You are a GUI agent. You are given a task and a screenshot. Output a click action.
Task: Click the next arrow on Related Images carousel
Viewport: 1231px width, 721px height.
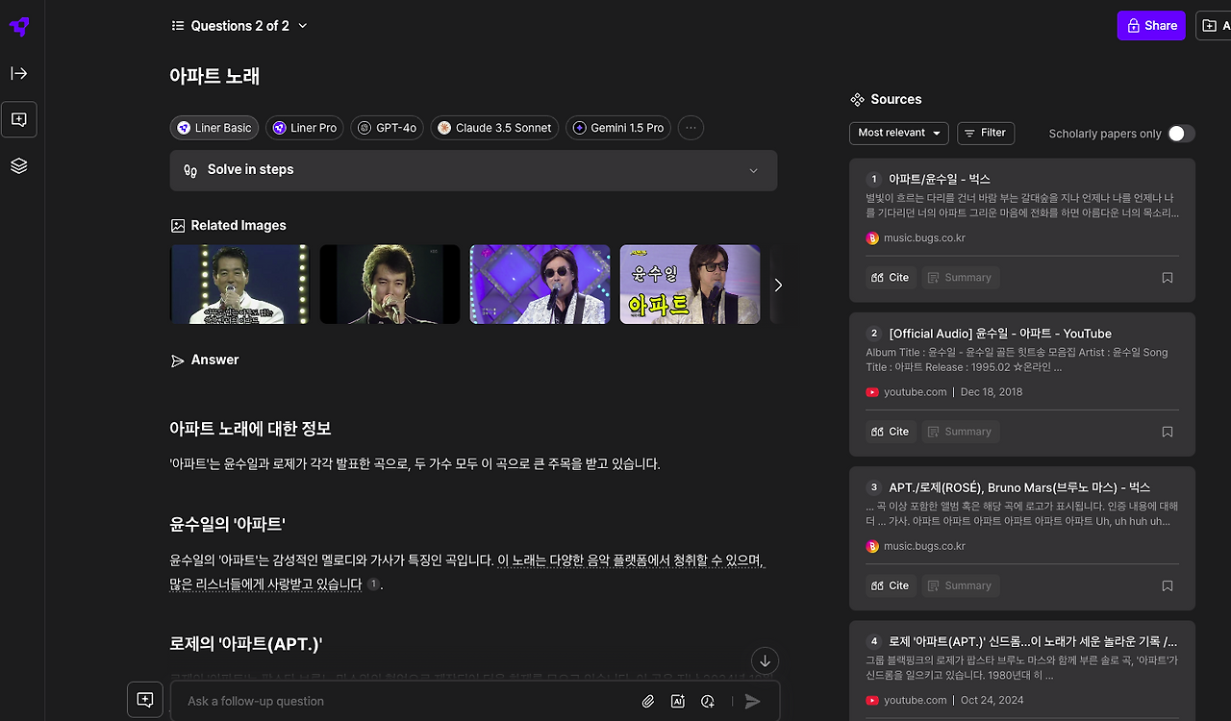pos(778,285)
